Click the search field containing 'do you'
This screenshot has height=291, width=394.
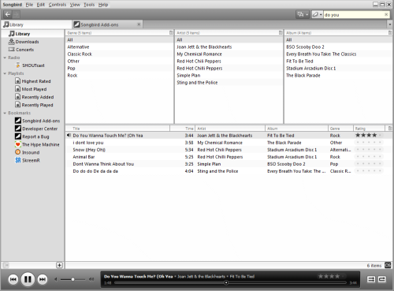coord(354,15)
